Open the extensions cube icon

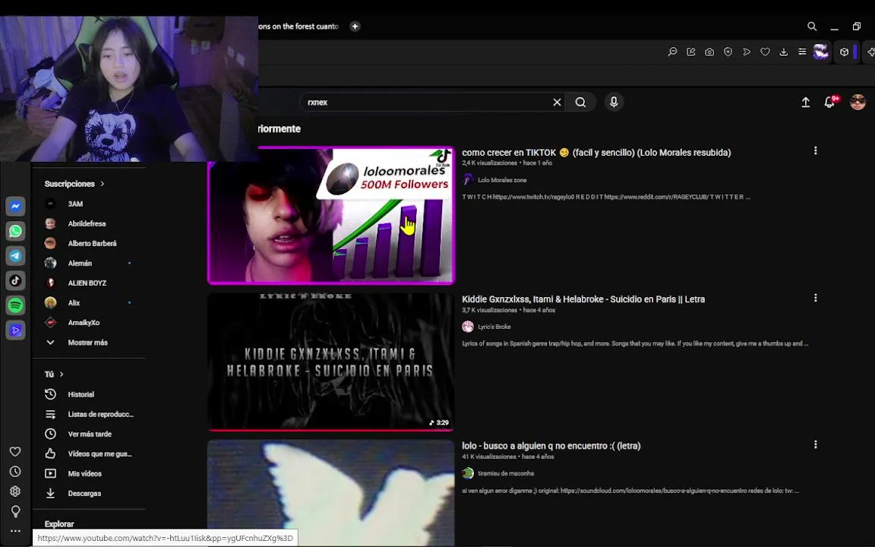(x=845, y=52)
